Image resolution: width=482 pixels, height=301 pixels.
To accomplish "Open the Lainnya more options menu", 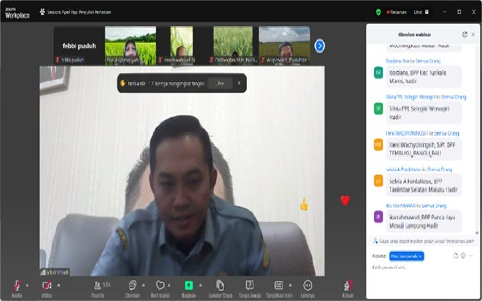I will (x=307, y=286).
